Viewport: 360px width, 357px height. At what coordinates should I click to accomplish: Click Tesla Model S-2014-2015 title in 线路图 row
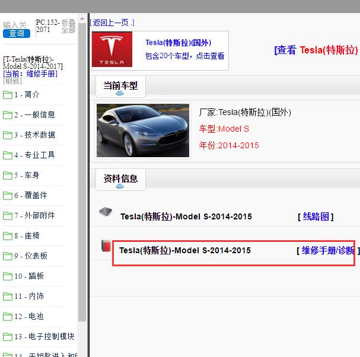(x=186, y=216)
